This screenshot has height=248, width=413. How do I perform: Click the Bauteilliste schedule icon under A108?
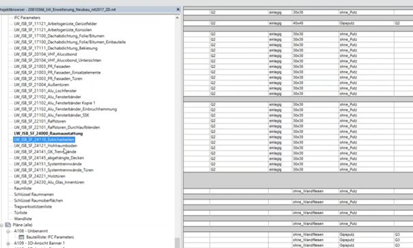[x=21, y=237]
